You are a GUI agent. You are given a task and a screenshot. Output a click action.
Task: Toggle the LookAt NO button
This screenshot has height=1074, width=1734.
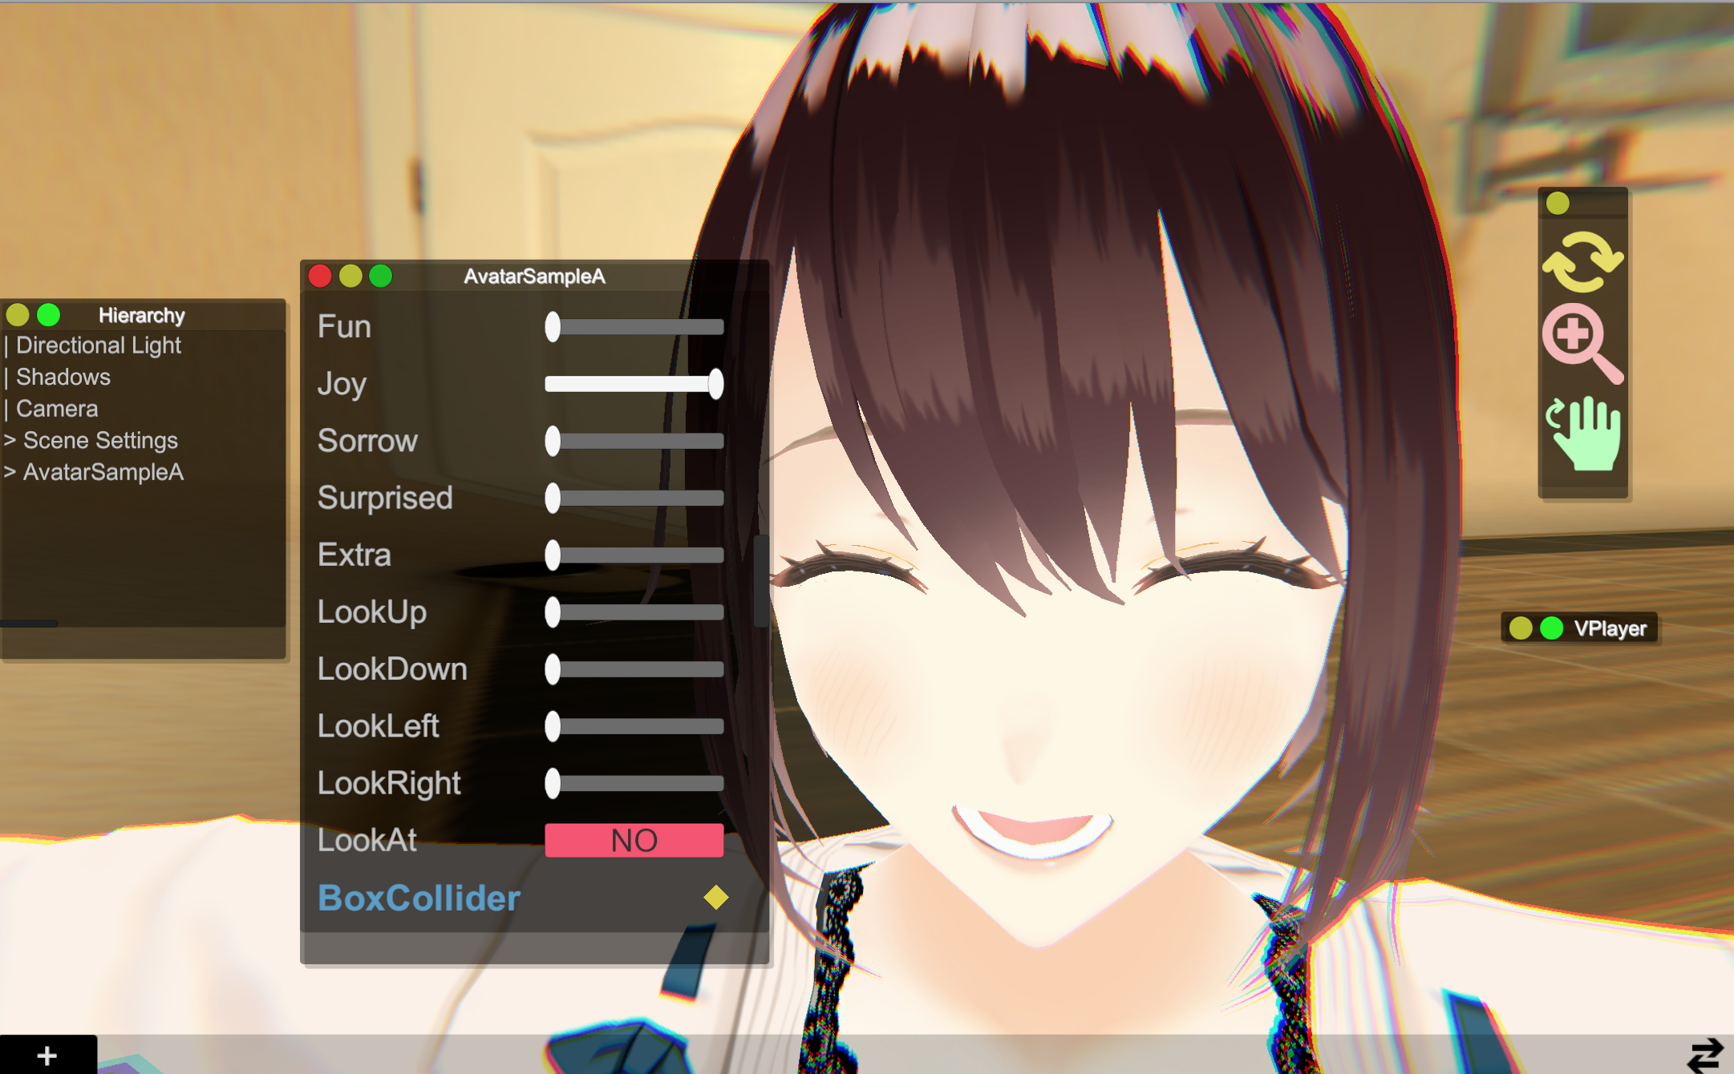point(634,841)
